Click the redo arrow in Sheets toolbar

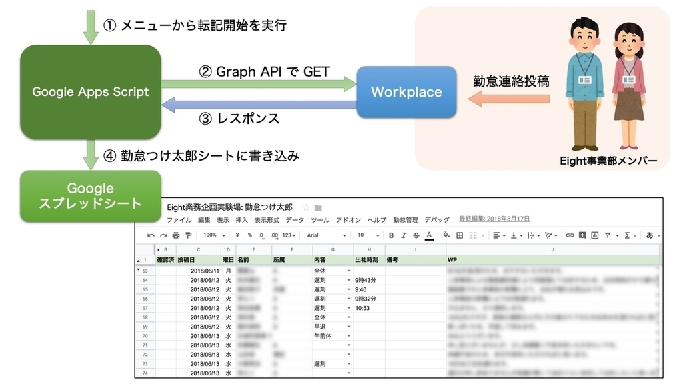(163, 235)
